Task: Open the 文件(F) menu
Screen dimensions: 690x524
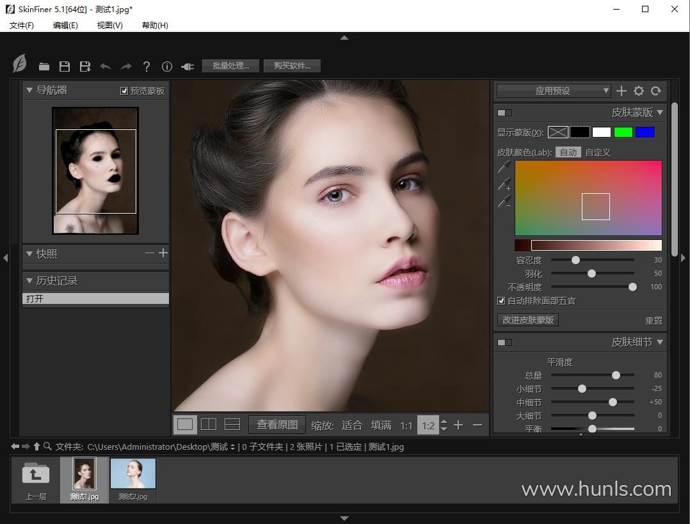Action: pyautogui.click(x=22, y=25)
